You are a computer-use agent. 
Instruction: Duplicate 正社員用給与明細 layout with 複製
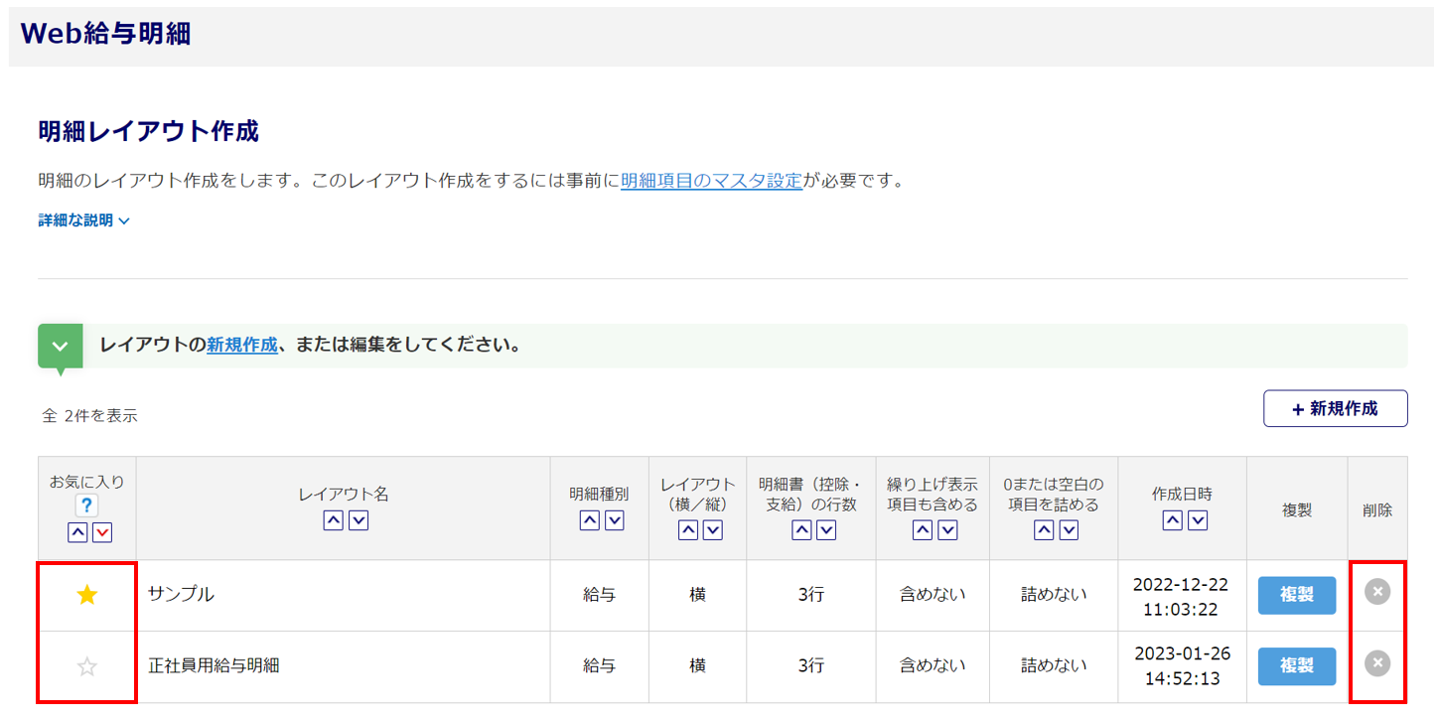pyautogui.click(x=1297, y=666)
